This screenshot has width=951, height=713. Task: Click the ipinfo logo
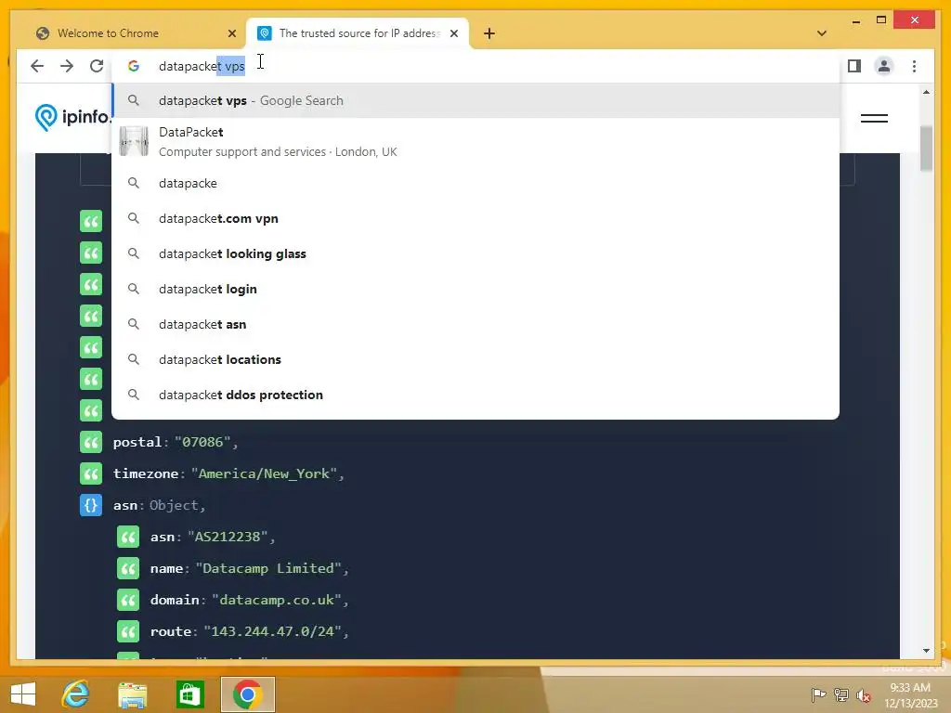pyautogui.click(x=72, y=116)
